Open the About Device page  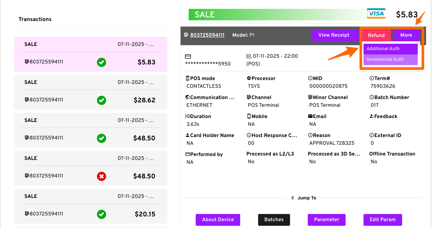tap(218, 220)
